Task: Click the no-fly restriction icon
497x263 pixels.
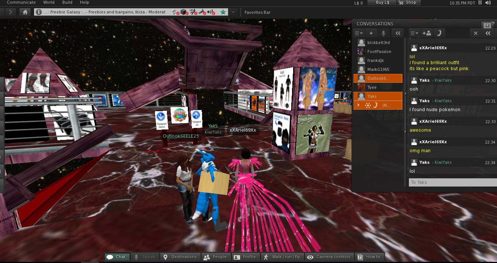Action: coord(202,12)
